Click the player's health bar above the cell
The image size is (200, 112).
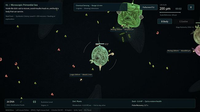tap(100, 44)
